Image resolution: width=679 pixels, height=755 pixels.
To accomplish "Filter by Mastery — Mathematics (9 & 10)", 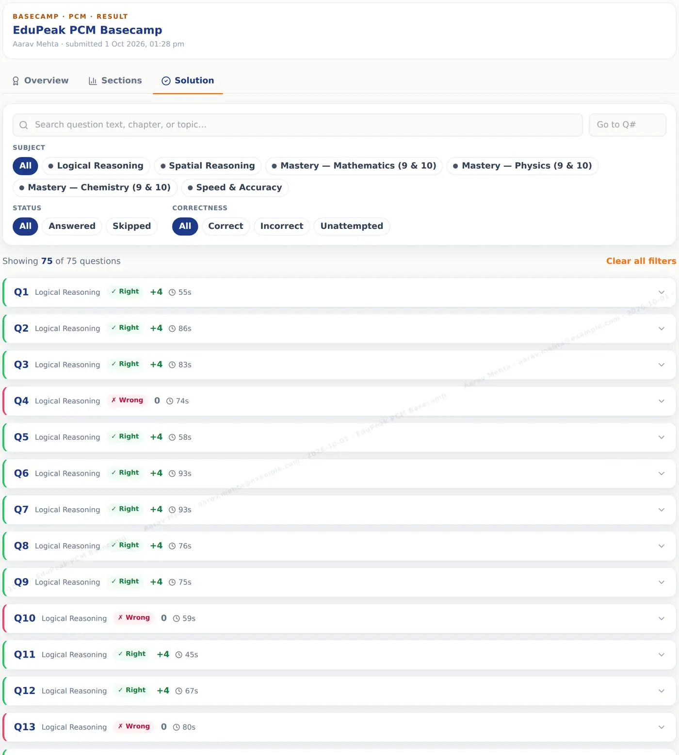I will tap(354, 166).
